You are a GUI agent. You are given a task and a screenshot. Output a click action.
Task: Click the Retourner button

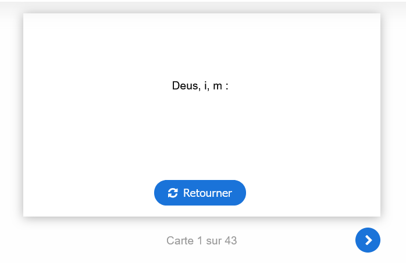200,193
